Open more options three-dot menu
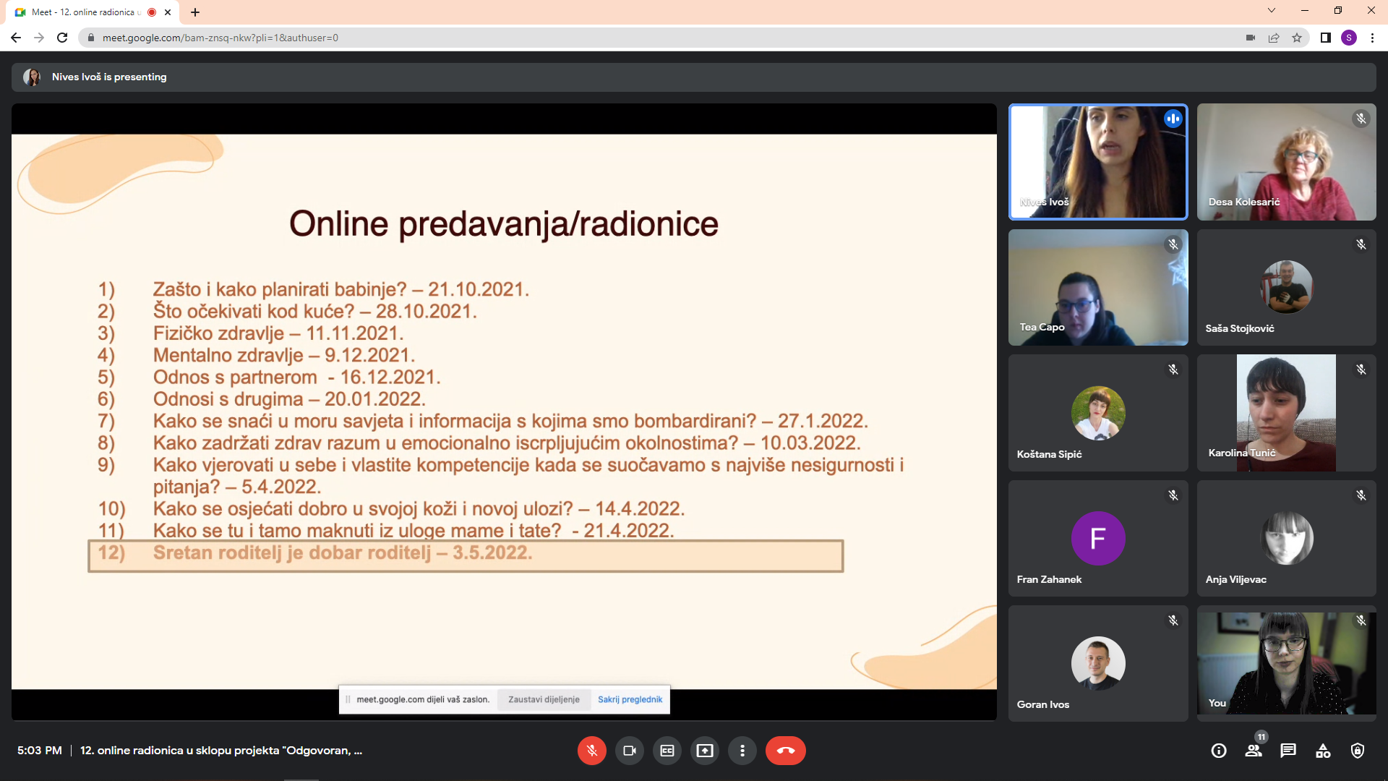Screen dimensions: 1388x781 coord(742,751)
